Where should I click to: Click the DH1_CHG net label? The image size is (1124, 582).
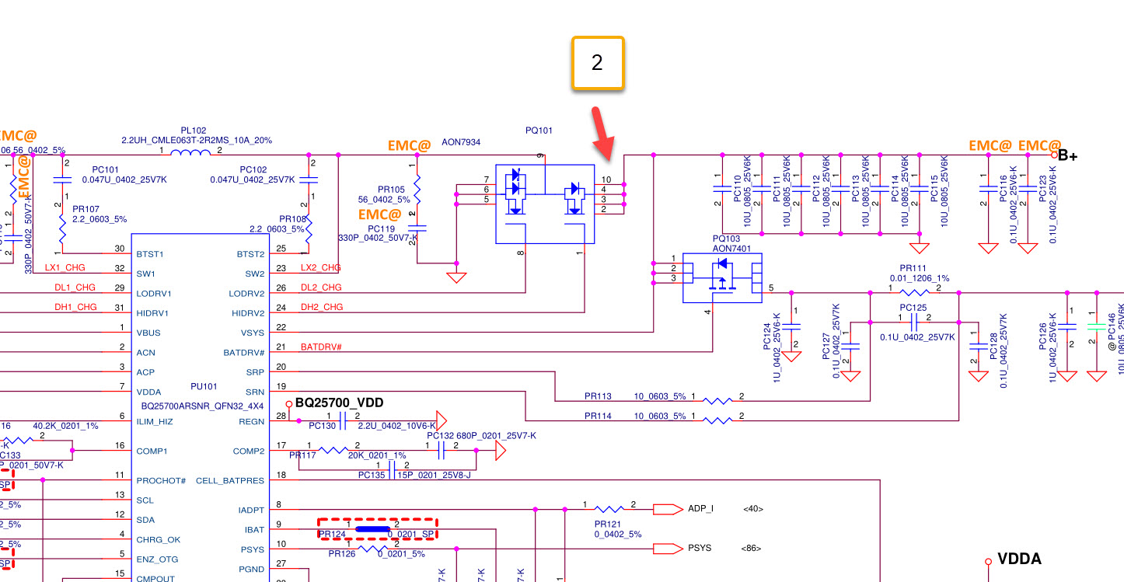75,307
